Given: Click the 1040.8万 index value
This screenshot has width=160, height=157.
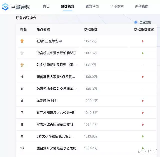Looking at the screenshot, I should pyautogui.click(x=91, y=113).
